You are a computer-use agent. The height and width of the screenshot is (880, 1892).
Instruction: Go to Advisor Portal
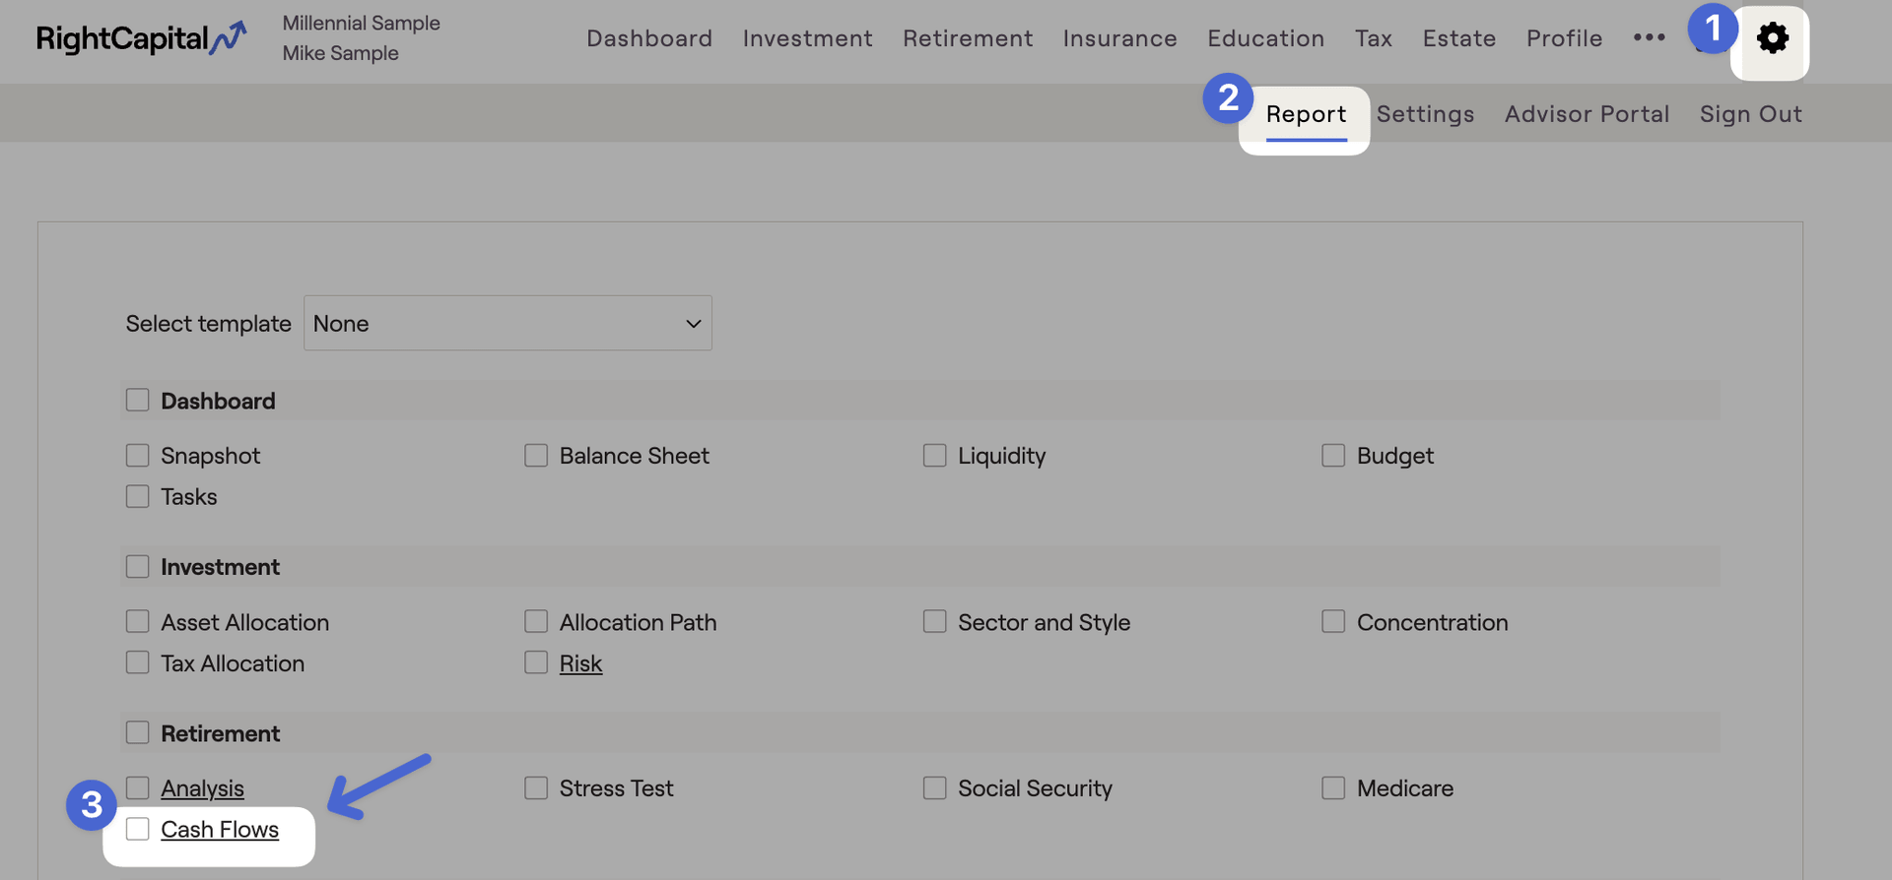(x=1587, y=114)
